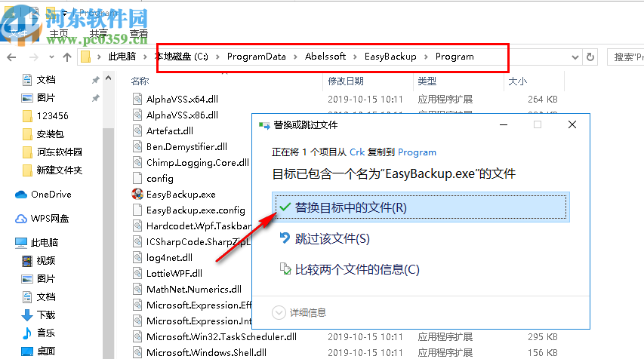Select Microsoft.Win32.TaskScheduler.dll file
644x359 pixels.
pyautogui.click(x=221, y=337)
